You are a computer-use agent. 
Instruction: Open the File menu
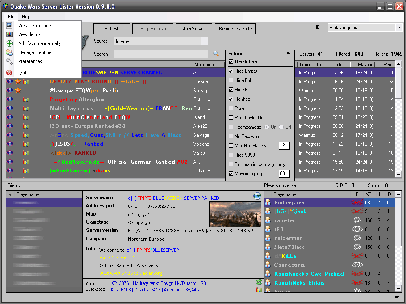[11, 17]
